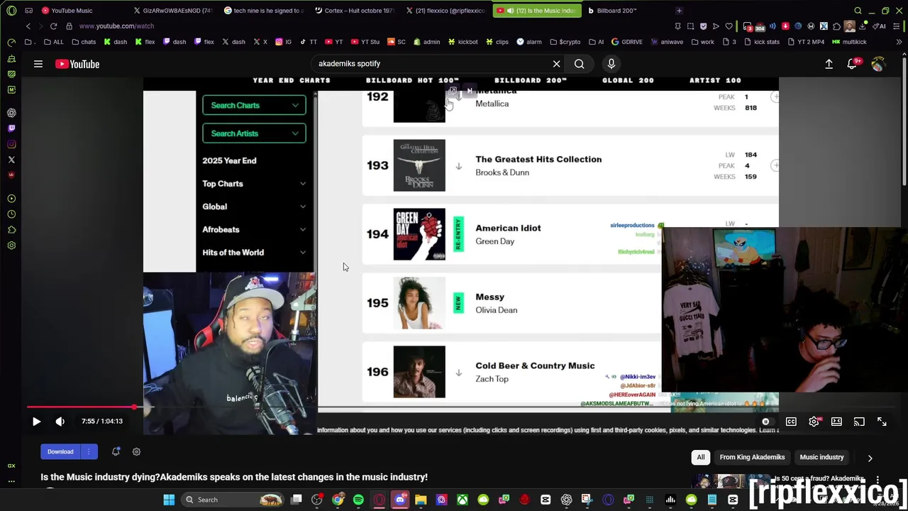The height and width of the screenshot is (511, 908).
Task: Run search with the magnifier button
Action: pyautogui.click(x=580, y=64)
